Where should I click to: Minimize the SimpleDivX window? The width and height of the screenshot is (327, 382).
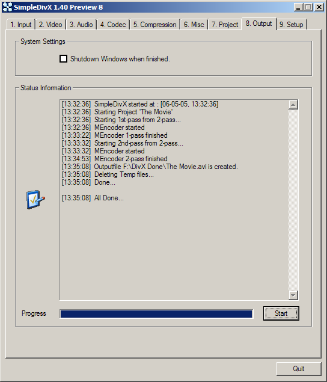298,7
